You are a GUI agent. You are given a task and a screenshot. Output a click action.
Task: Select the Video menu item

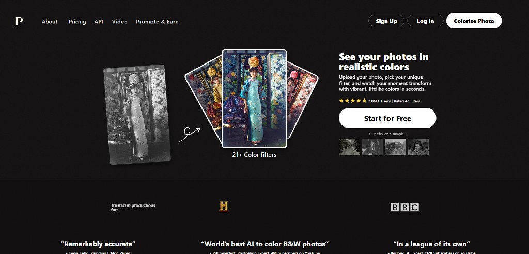pyautogui.click(x=119, y=22)
